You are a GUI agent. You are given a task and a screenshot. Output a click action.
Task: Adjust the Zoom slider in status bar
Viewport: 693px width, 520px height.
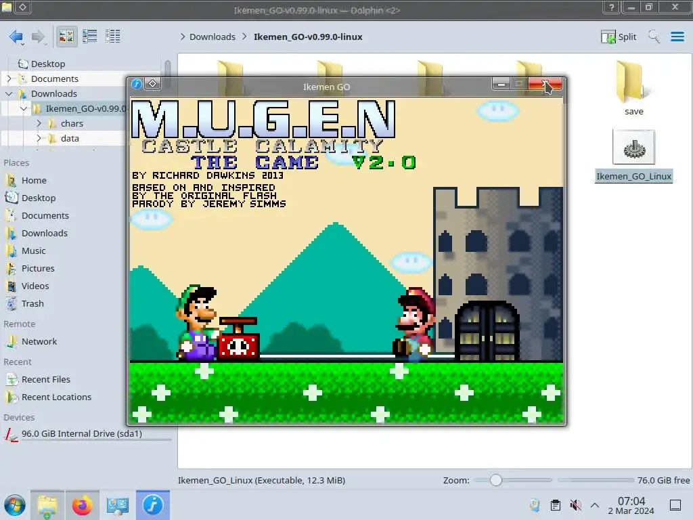click(496, 480)
